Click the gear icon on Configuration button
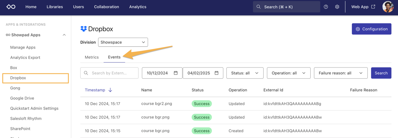This screenshot has width=398, height=138. pos(358,29)
